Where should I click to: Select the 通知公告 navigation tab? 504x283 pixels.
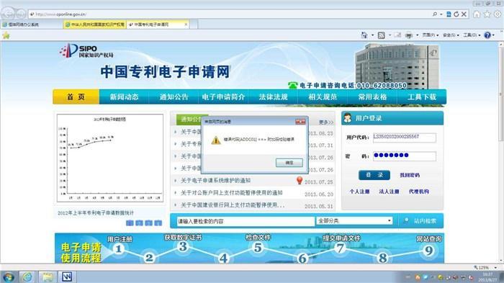(x=174, y=96)
